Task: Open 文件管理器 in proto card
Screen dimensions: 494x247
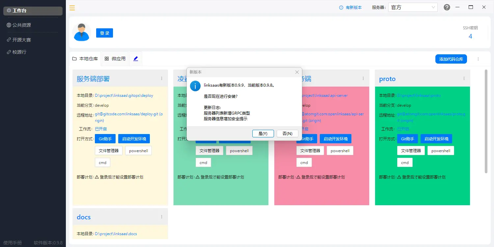Action: (x=411, y=151)
